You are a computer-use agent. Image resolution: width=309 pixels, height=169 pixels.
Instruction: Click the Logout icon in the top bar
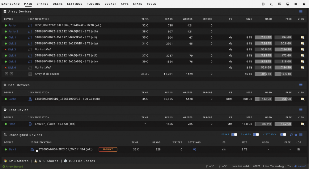click(263, 4)
